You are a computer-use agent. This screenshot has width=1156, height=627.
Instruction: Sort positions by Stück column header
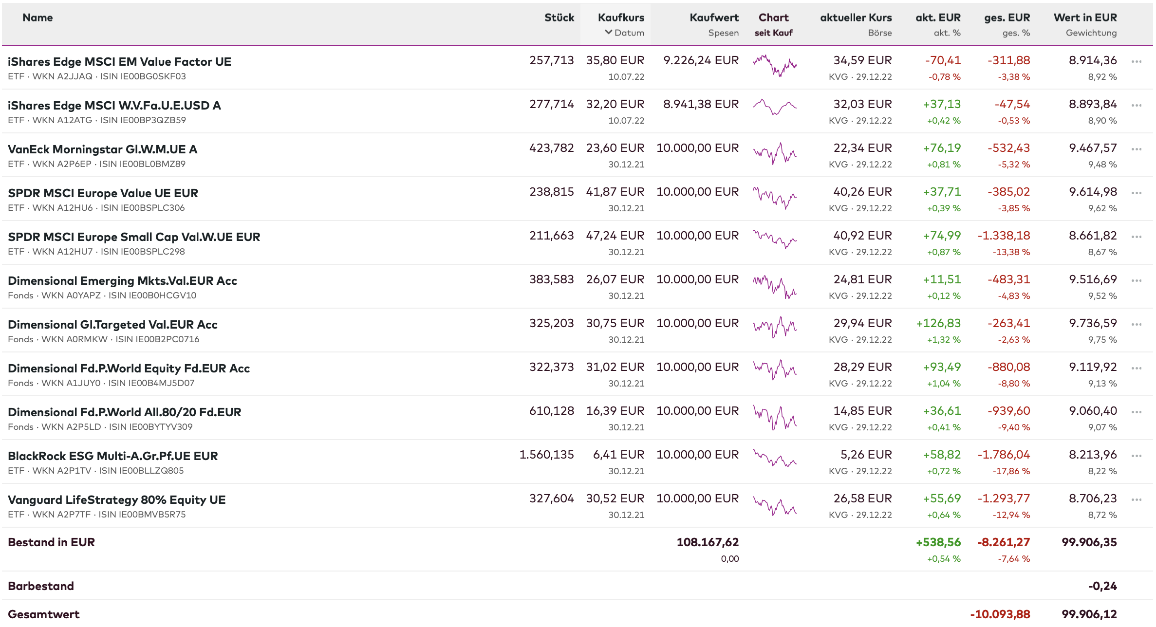coord(559,18)
